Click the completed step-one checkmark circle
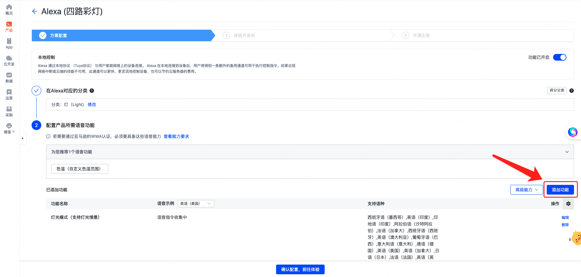Viewport: 581px width, 277px height. [x=36, y=91]
